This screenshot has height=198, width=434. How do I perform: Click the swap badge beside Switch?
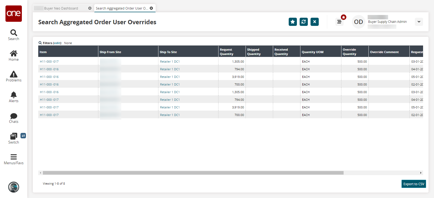point(23,136)
